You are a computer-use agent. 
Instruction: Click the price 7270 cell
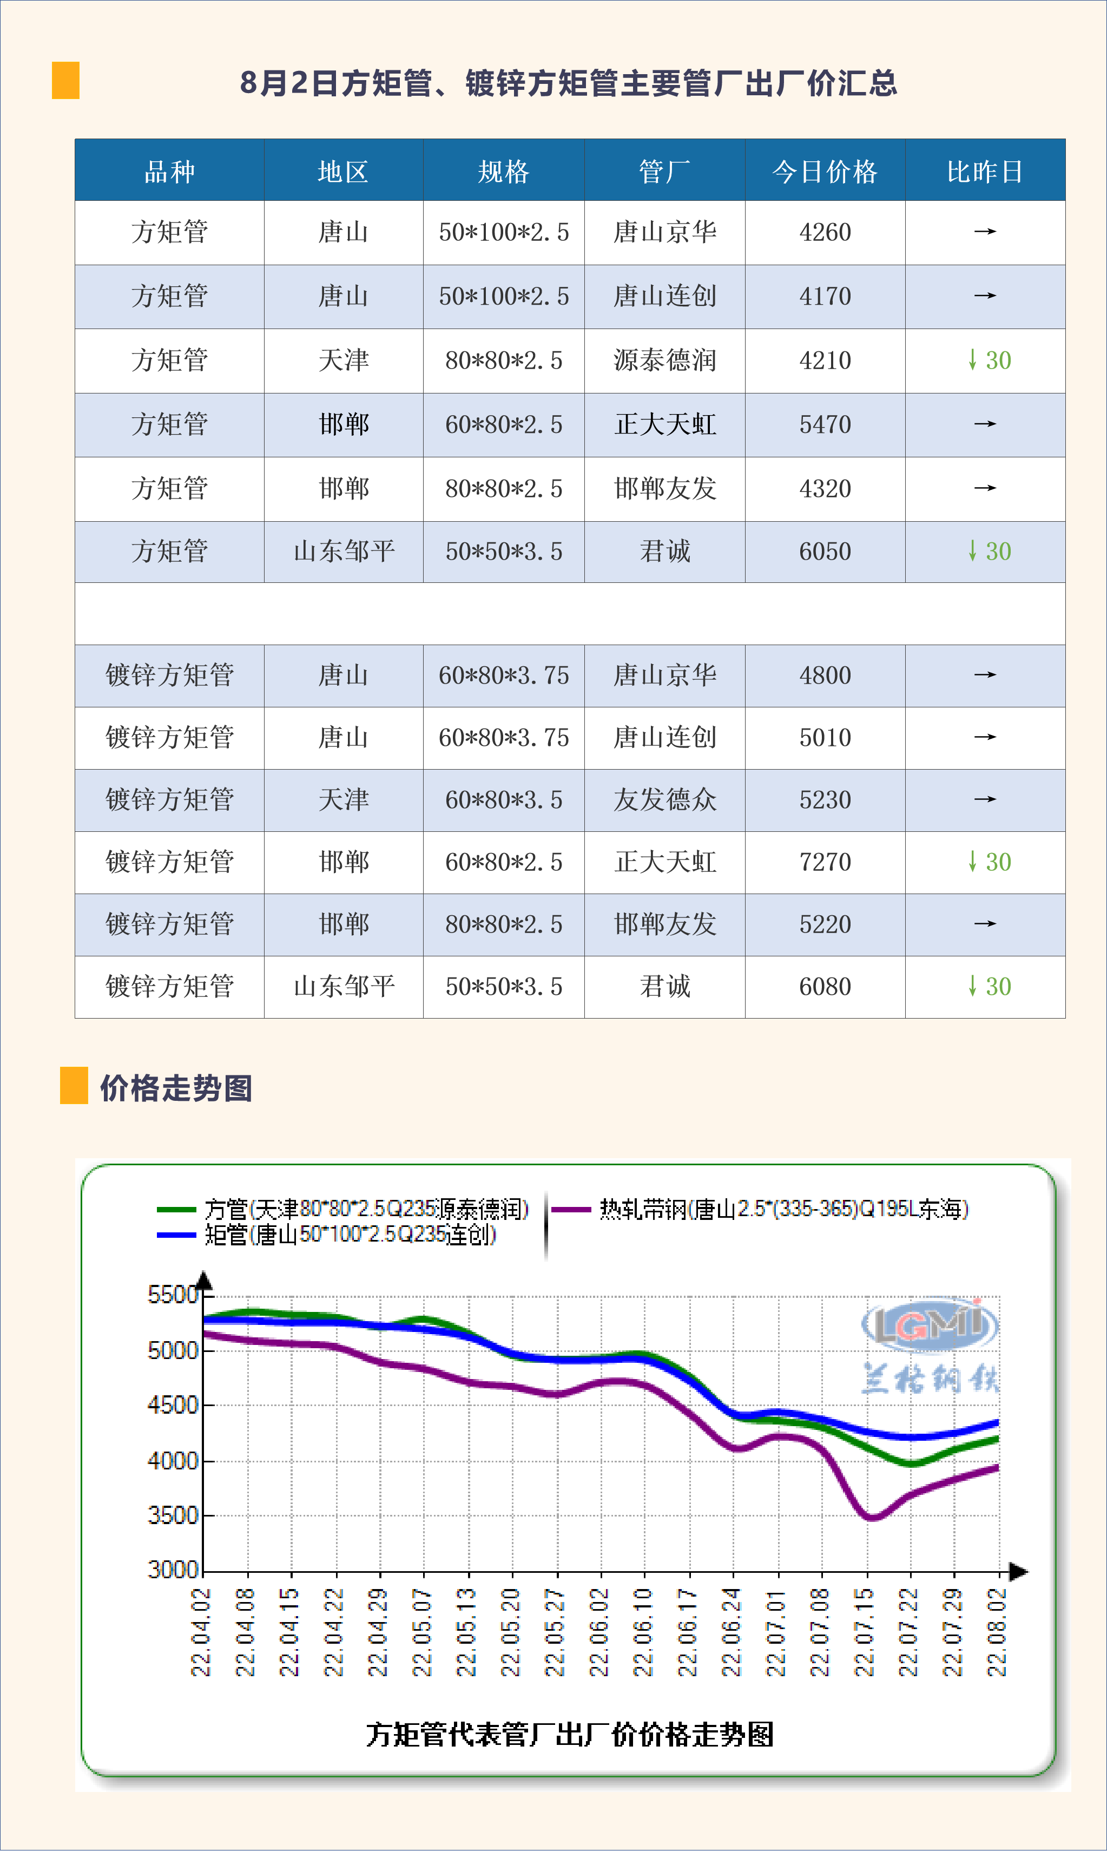824,863
